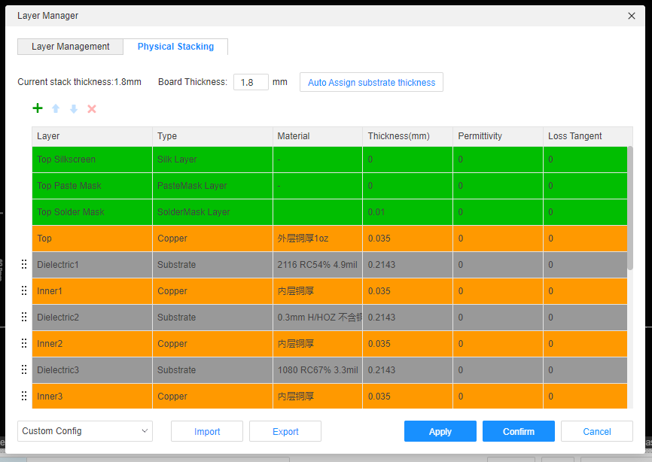Image resolution: width=652 pixels, height=462 pixels.
Task: Click the drag handle beside Inner2
Action: [23, 344]
